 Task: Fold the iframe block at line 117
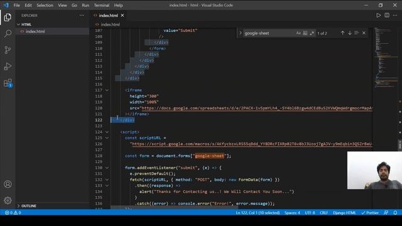point(107,90)
